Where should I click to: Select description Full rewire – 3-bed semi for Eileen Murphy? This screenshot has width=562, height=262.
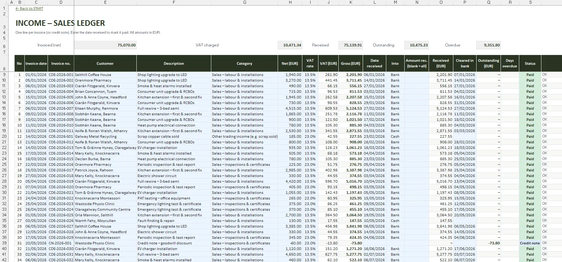pos(174,109)
